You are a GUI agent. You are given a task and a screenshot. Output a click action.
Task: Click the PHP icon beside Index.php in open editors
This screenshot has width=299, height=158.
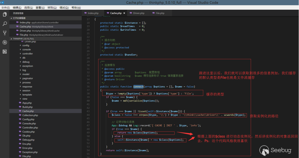click(17, 22)
